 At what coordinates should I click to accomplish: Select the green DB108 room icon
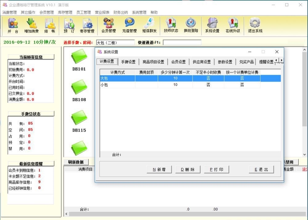click(x=79, y=88)
